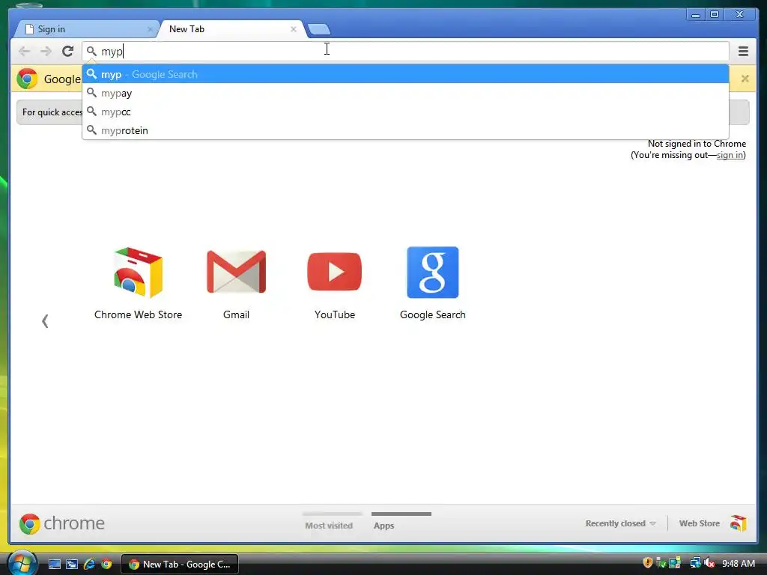
Task: Go to previous apps page with left chevron
Action: point(45,321)
